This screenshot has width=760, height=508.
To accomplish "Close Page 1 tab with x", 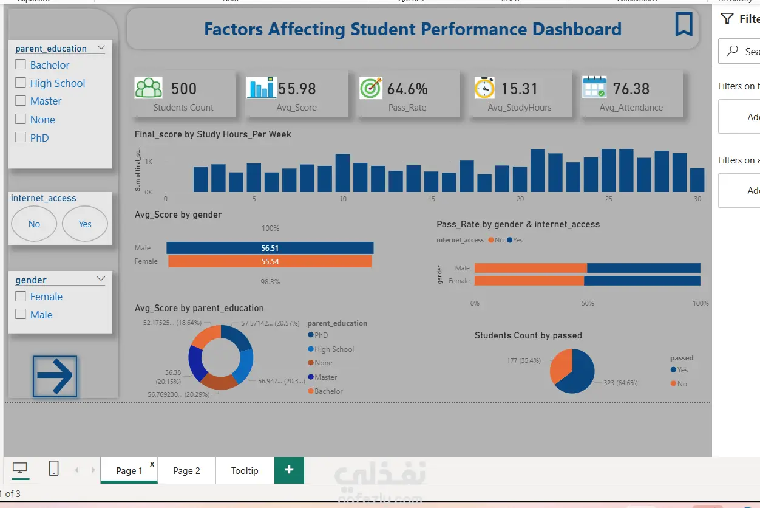I will coord(152,464).
